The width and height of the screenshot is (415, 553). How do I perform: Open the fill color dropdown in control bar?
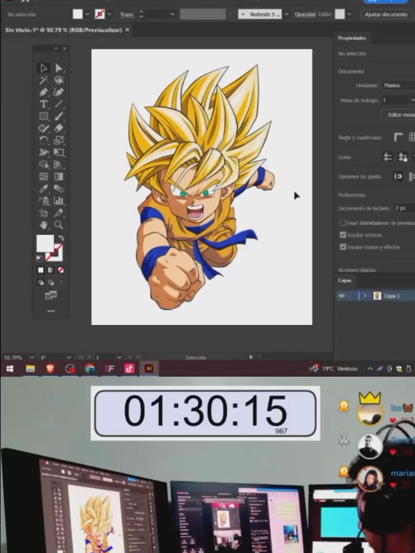click(x=87, y=14)
